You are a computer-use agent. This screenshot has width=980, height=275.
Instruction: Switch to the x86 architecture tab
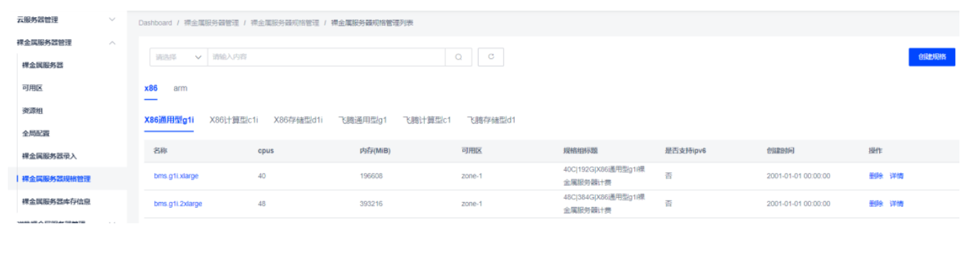click(x=151, y=89)
